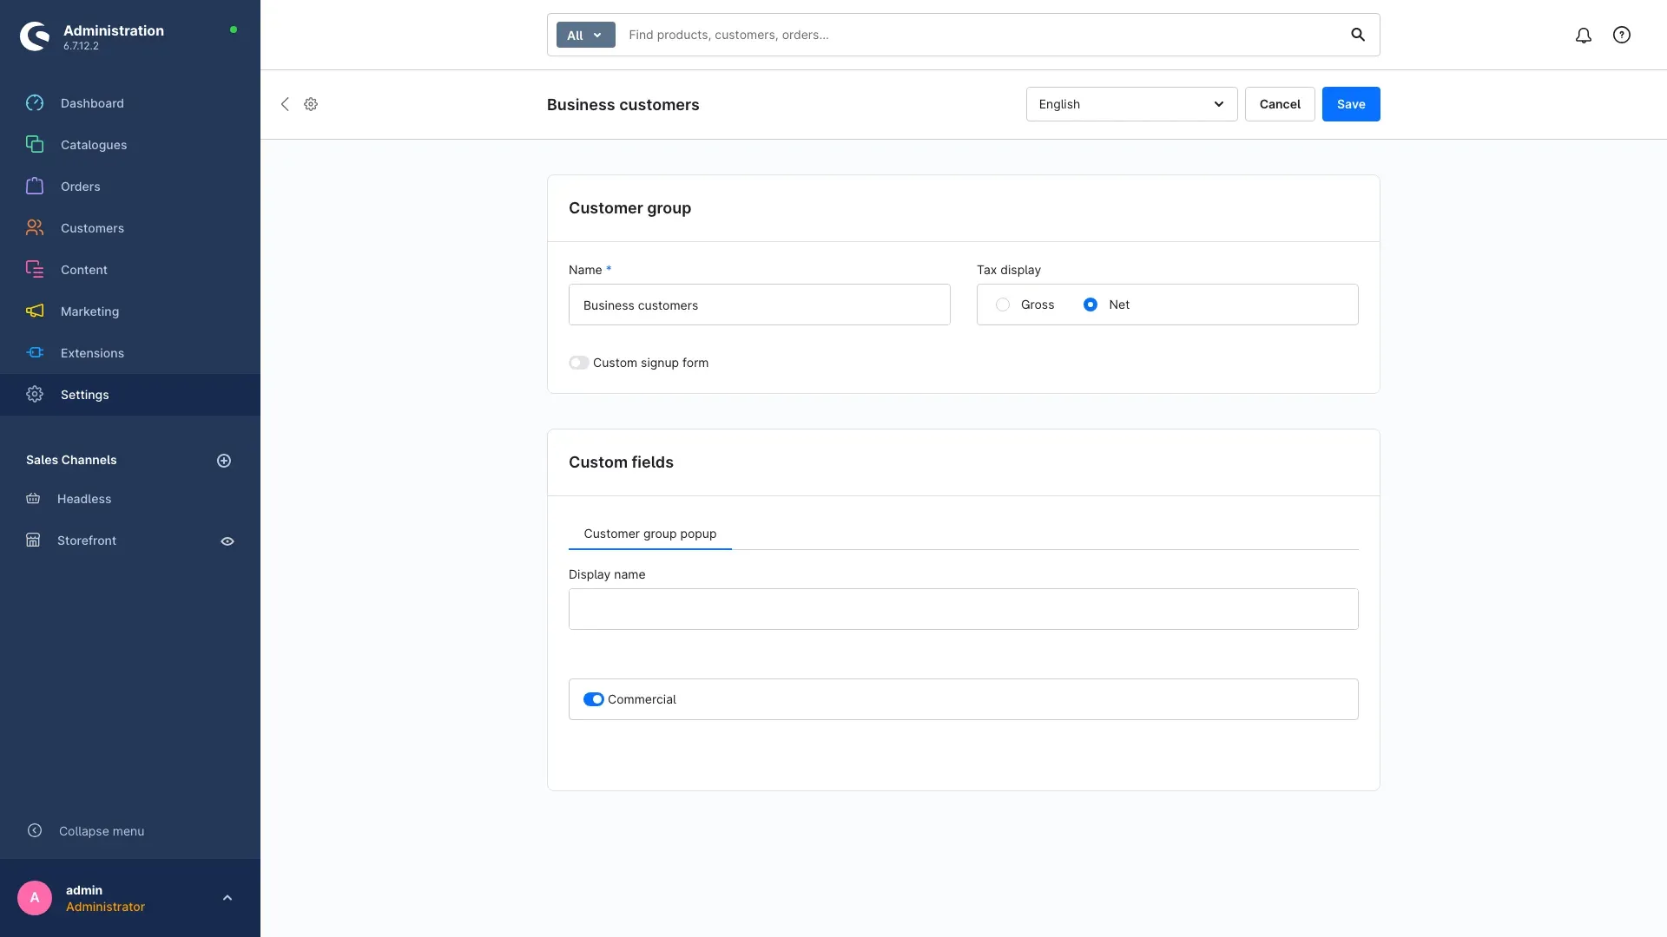Focus the Name input field

tap(760, 305)
